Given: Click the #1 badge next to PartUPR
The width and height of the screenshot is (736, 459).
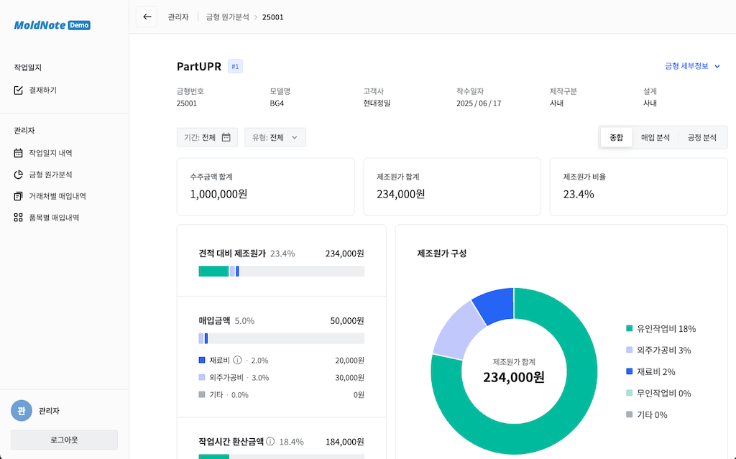Looking at the screenshot, I should tap(235, 67).
